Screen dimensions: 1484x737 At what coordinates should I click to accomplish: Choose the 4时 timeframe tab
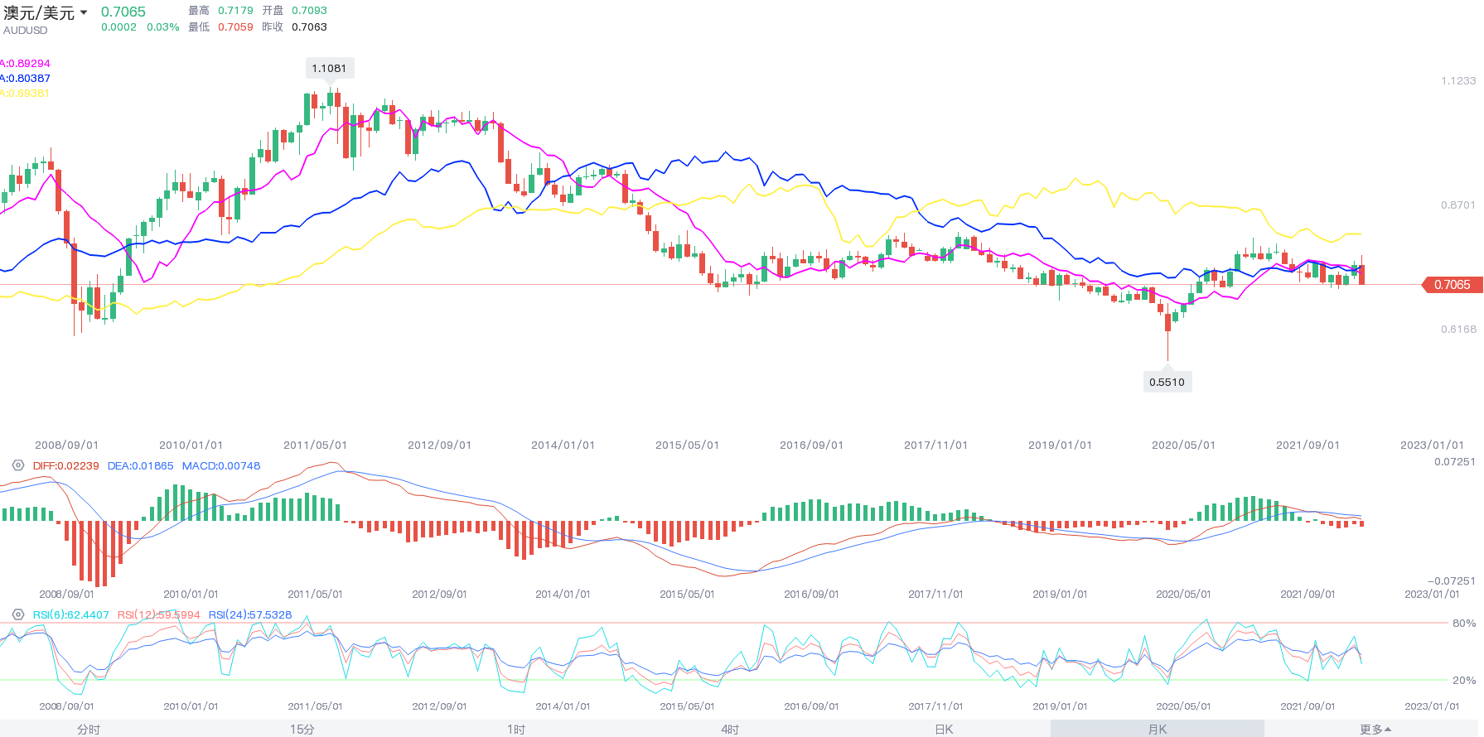coord(730,730)
